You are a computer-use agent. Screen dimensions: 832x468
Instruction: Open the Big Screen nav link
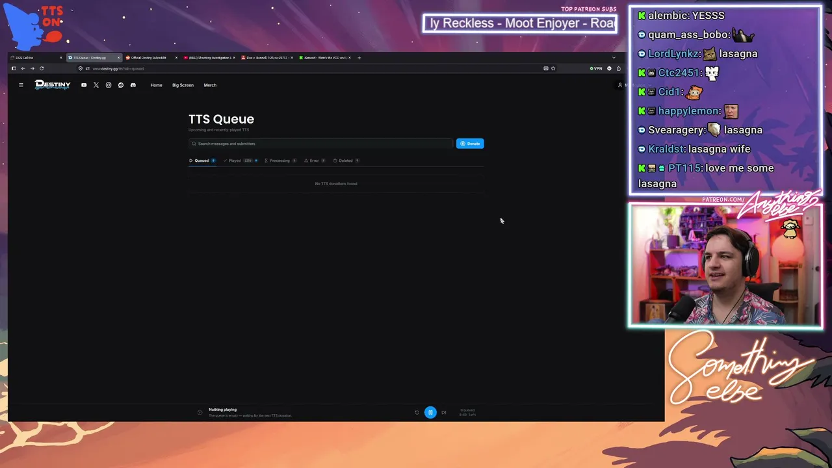(183, 85)
